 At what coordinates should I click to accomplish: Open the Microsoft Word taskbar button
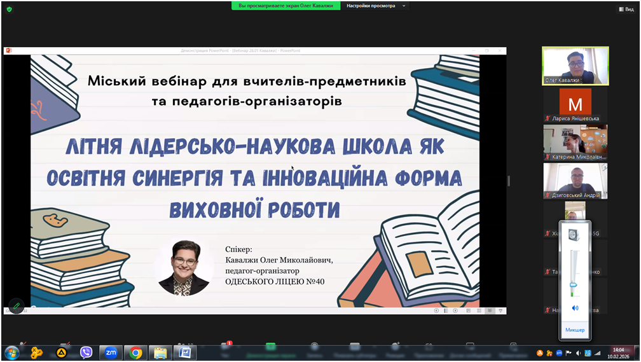[x=185, y=352]
